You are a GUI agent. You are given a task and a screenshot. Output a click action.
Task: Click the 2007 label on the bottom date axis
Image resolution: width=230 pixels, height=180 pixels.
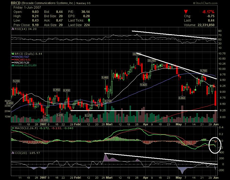click(43, 178)
